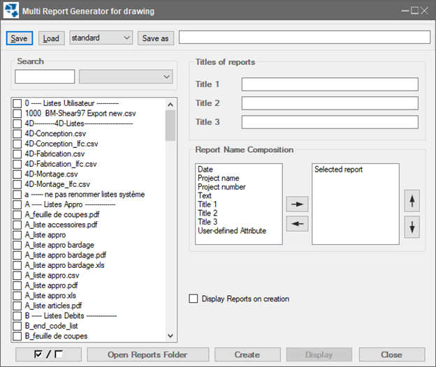Click the right arrow to add attribute

pyautogui.click(x=298, y=205)
